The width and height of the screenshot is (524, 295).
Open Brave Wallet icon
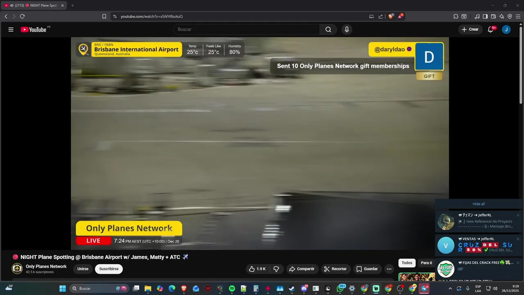[493, 16]
